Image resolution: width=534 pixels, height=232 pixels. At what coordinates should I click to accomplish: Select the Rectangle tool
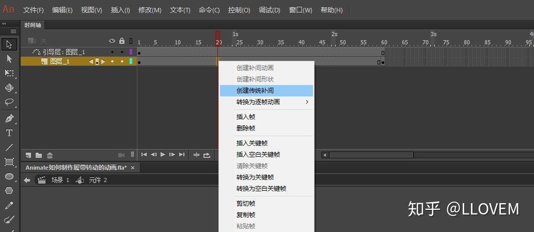click(9, 161)
